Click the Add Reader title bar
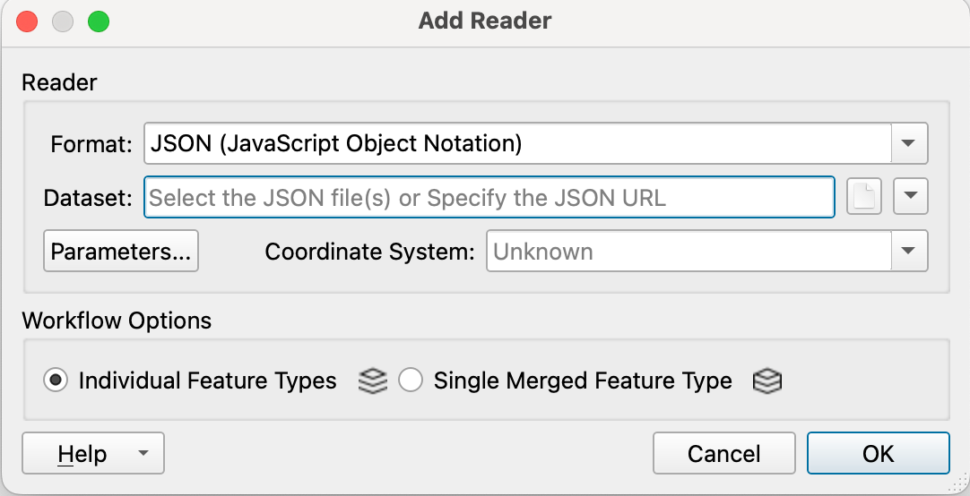The height and width of the screenshot is (496, 970). click(485, 21)
